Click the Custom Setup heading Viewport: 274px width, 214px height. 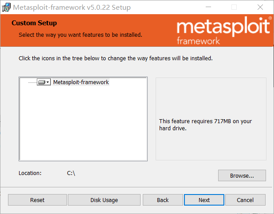click(x=34, y=23)
